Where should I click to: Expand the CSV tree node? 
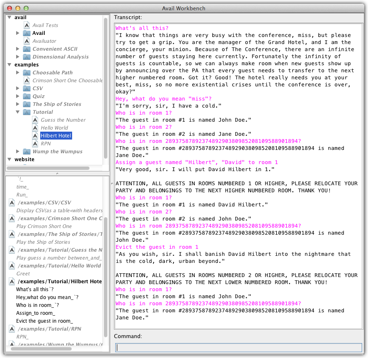coord(17,88)
